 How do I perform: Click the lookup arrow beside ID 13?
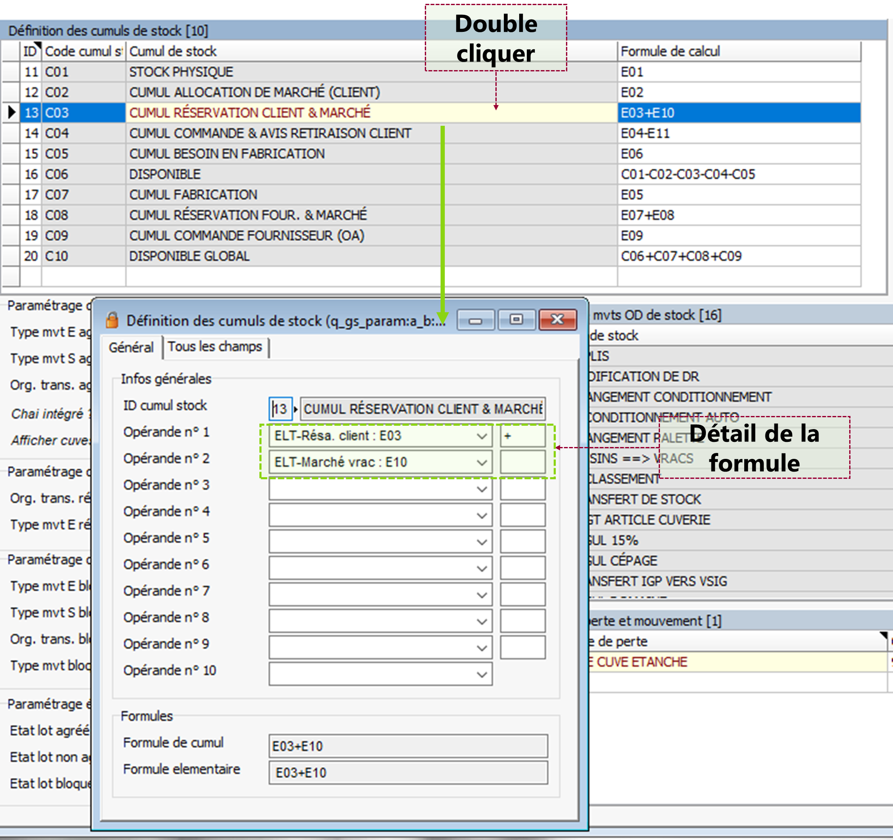pos(296,409)
